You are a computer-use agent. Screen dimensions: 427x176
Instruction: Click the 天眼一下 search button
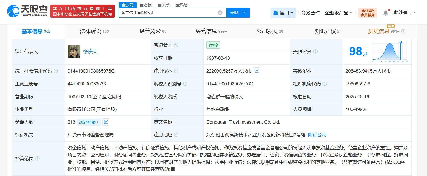click(238, 13)
